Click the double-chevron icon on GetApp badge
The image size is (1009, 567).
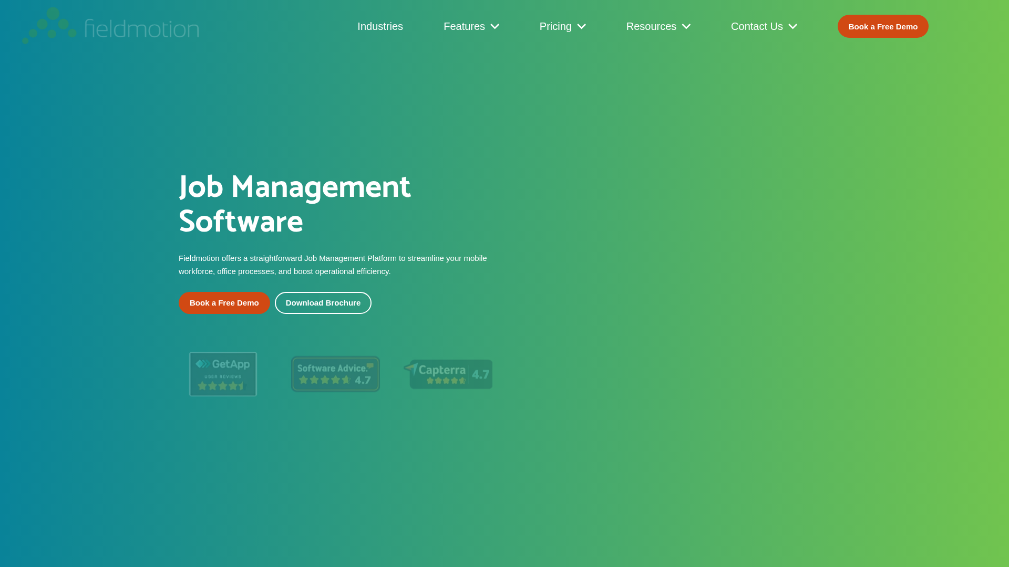coord(204,363)
